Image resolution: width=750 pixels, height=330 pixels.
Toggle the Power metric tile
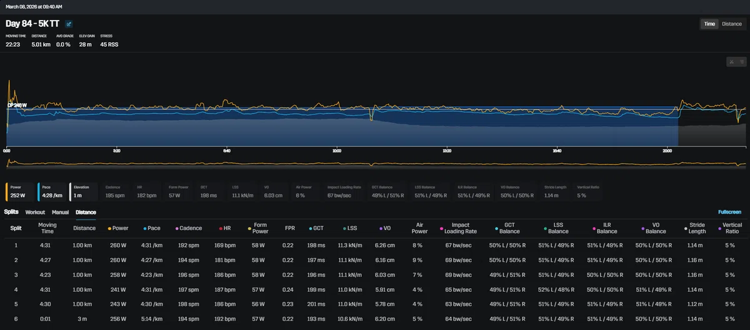[21, 192]
